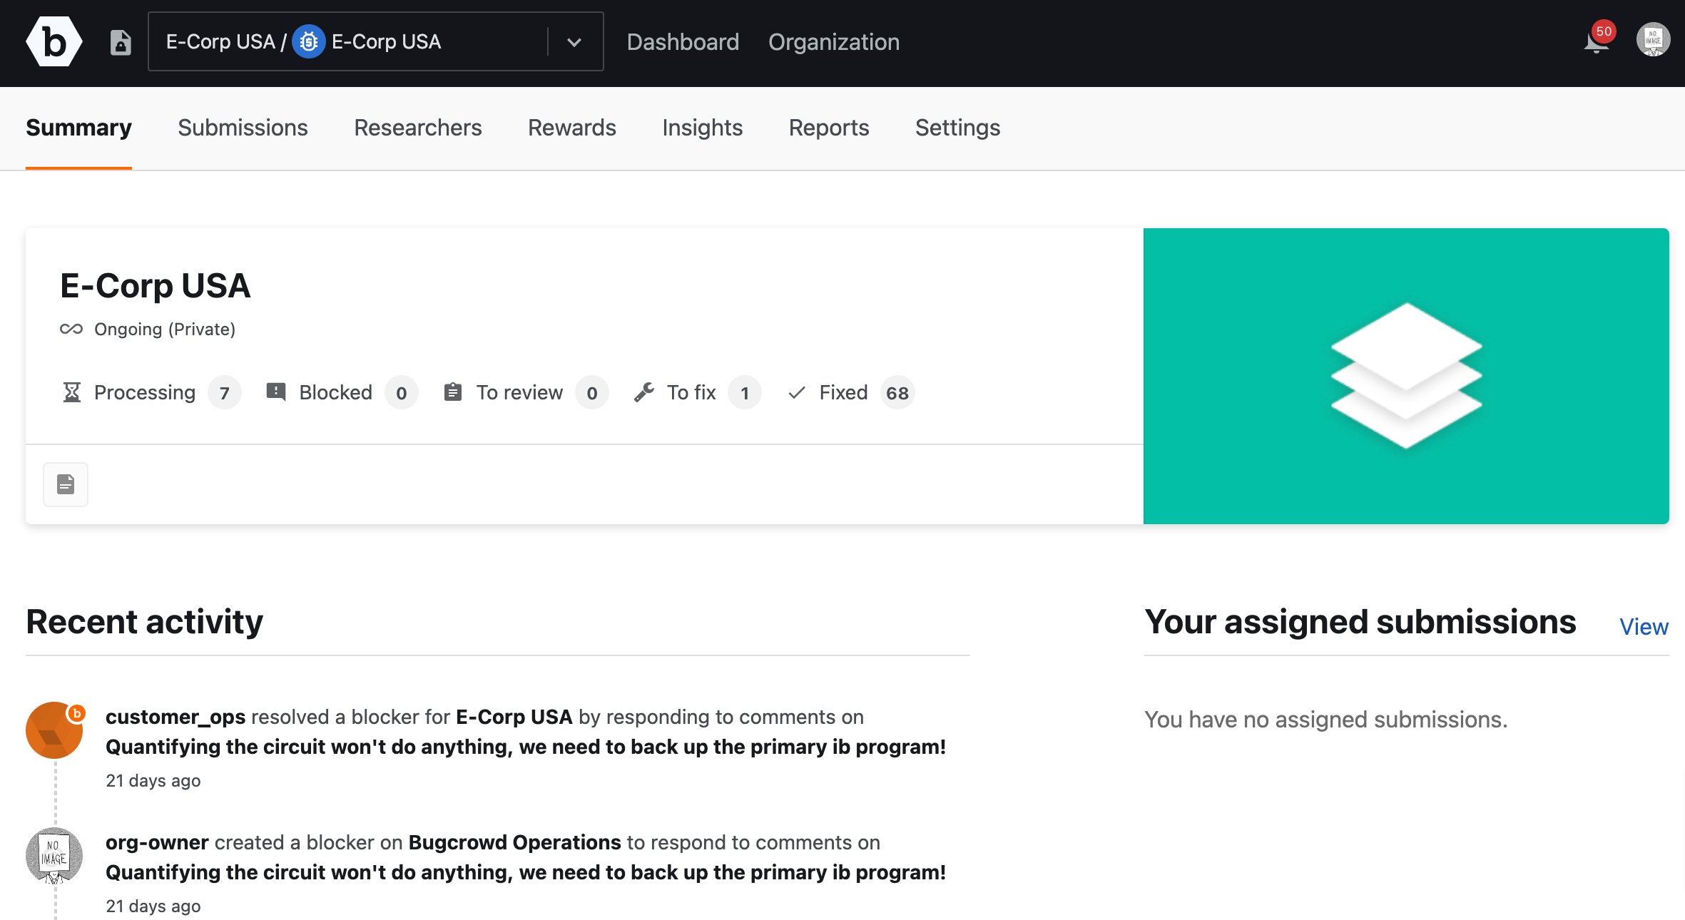Click the org-owner no-image avatar

click(54, 856)
